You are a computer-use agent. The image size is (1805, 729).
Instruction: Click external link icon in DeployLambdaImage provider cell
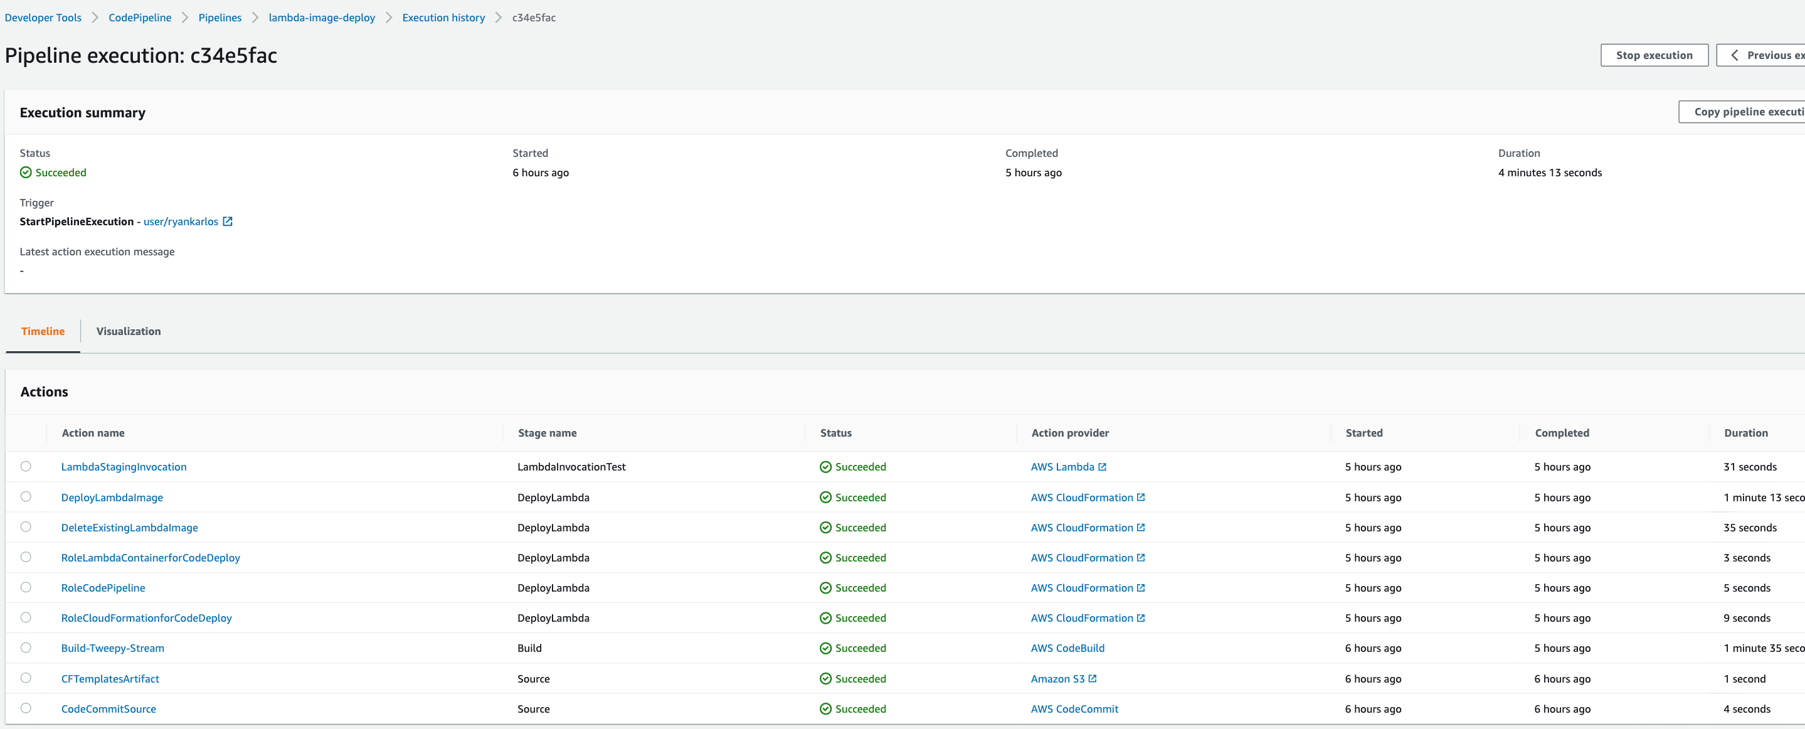point(1141,497)
